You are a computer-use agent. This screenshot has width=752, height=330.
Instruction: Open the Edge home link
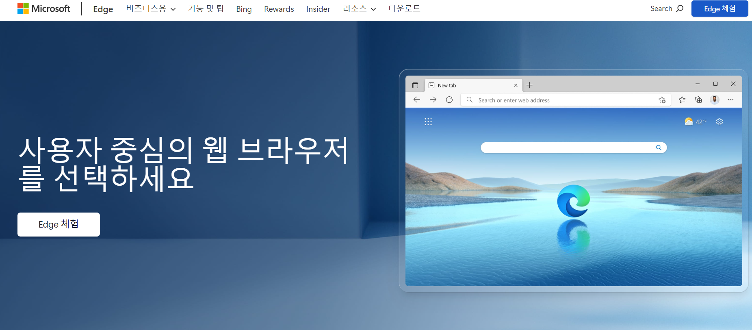(x=103, y=9)
